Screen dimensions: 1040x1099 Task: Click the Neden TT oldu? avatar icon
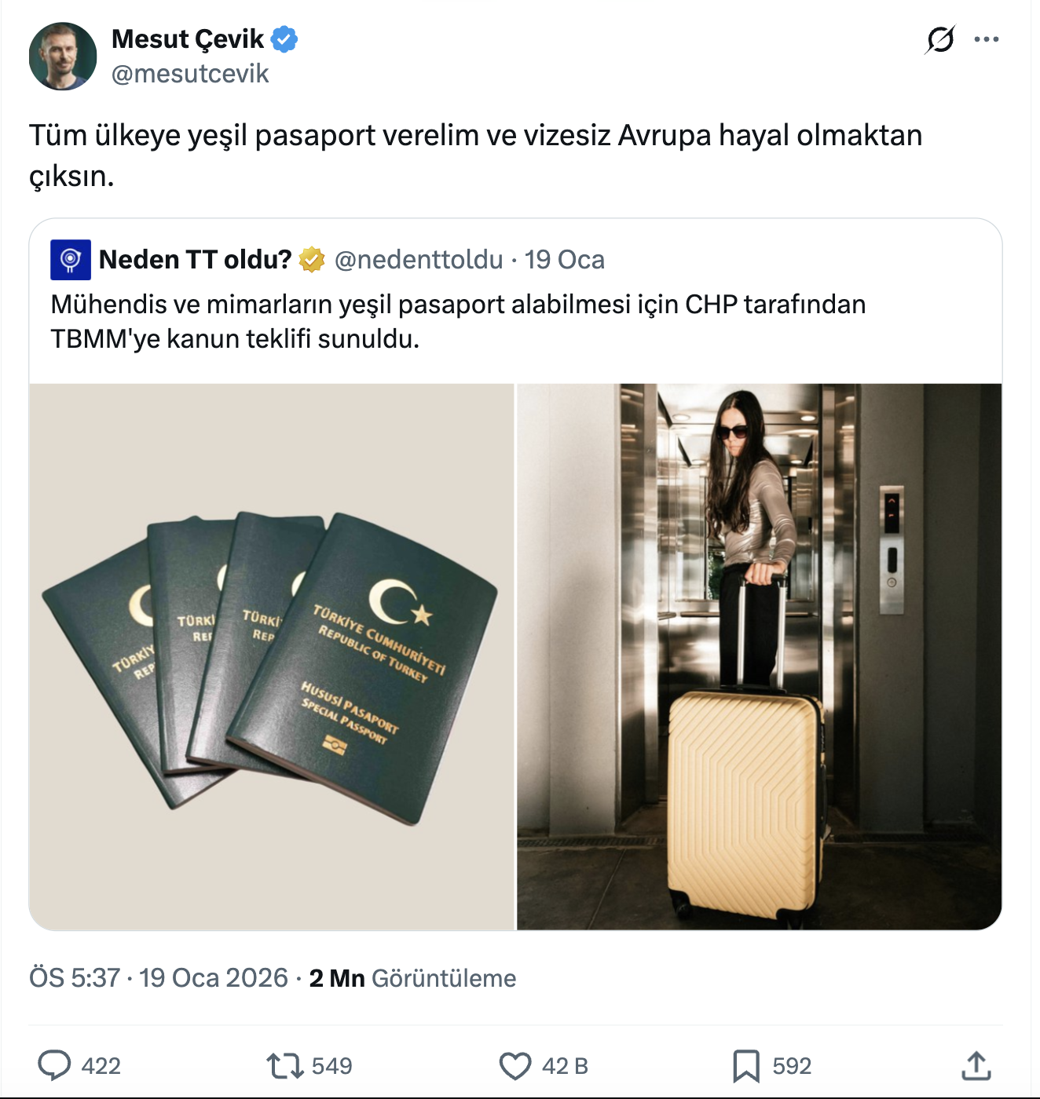(x=71, y=260)
